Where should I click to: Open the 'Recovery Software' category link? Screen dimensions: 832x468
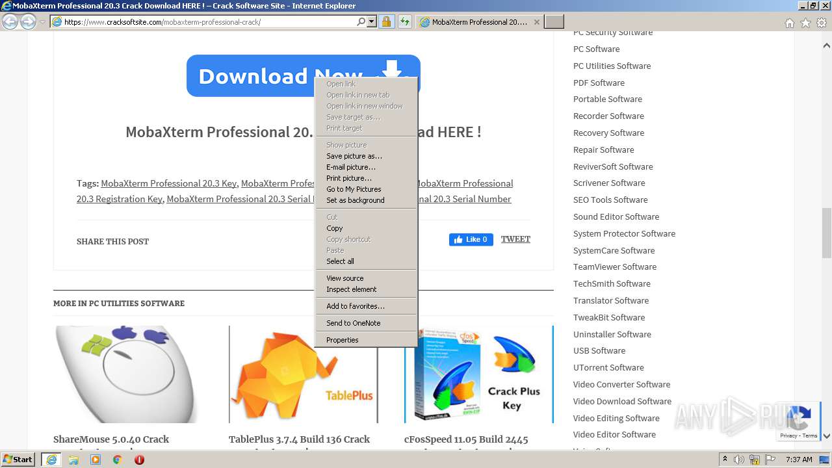point(608,133)
